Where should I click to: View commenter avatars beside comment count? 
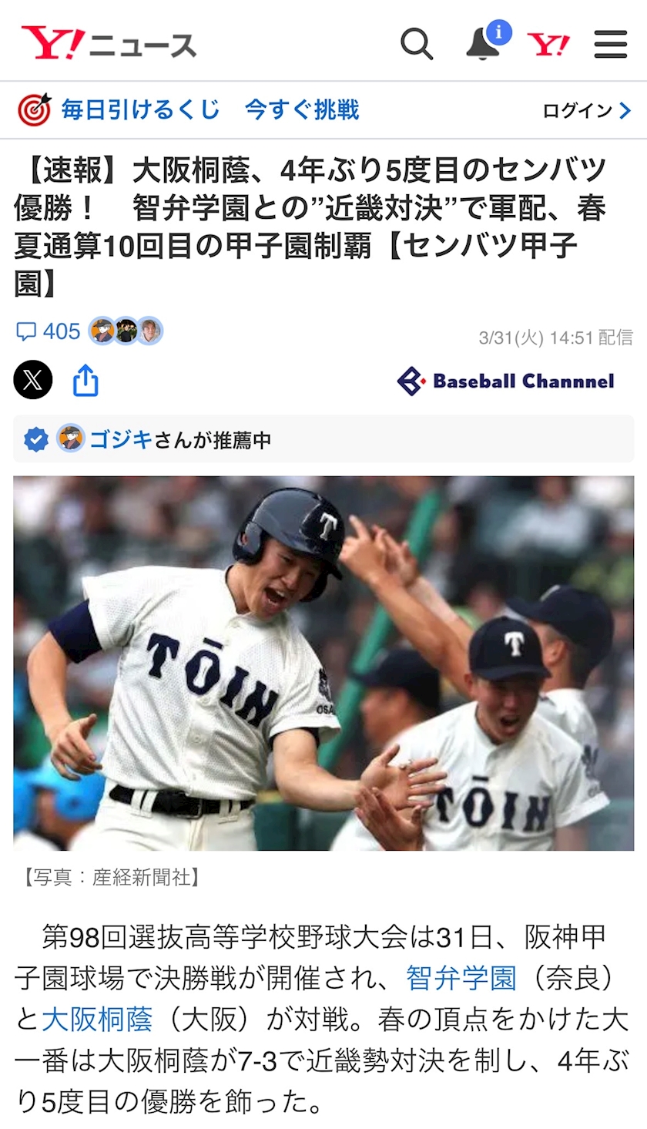(126, 331)
